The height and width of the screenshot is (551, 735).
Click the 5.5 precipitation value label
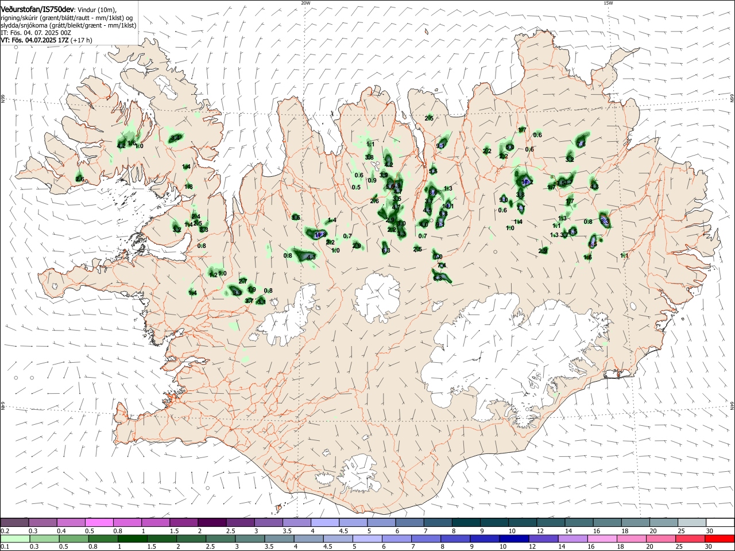point(433,171)
